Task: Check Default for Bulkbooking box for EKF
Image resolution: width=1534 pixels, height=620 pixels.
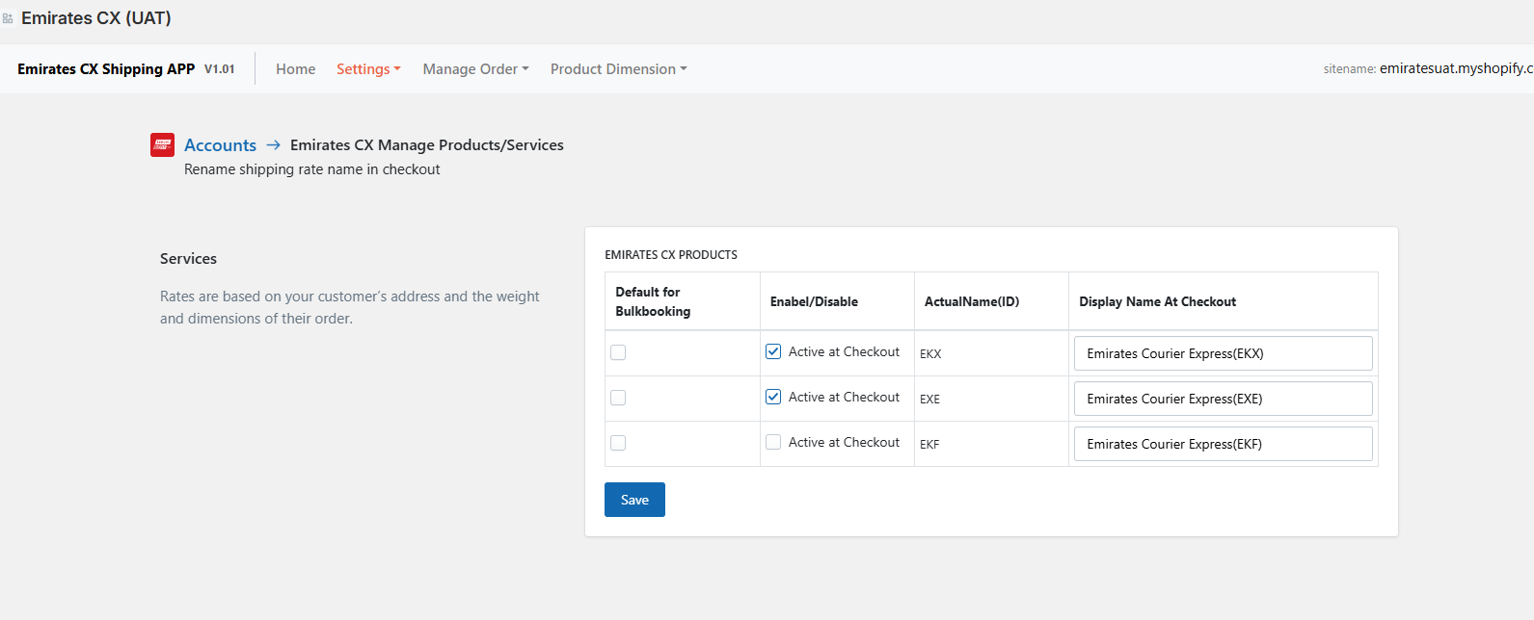Action: (x=618, y=443)
